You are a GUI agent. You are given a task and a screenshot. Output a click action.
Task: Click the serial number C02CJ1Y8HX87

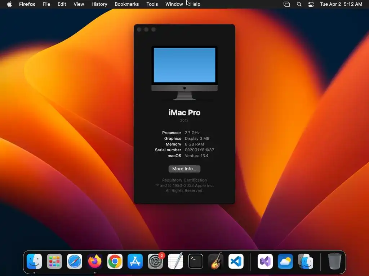click(x=200, y=150)
